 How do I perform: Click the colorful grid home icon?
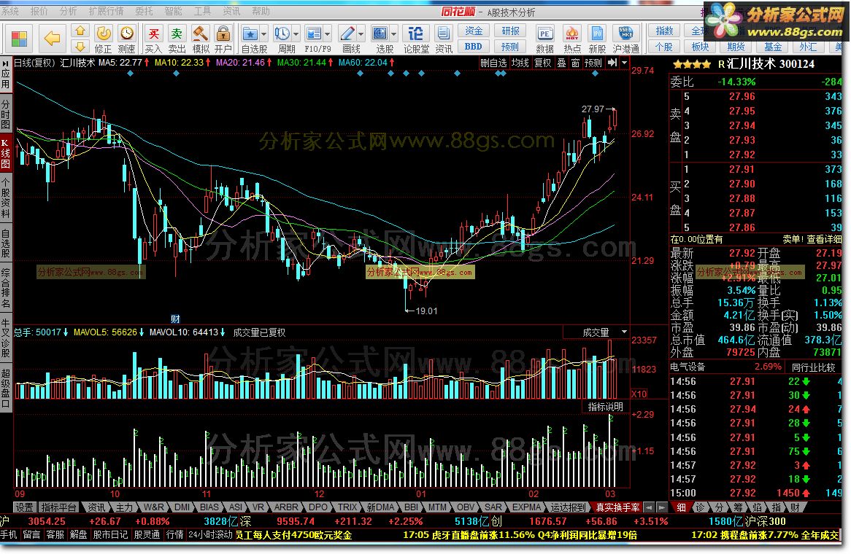click(19, 39)
